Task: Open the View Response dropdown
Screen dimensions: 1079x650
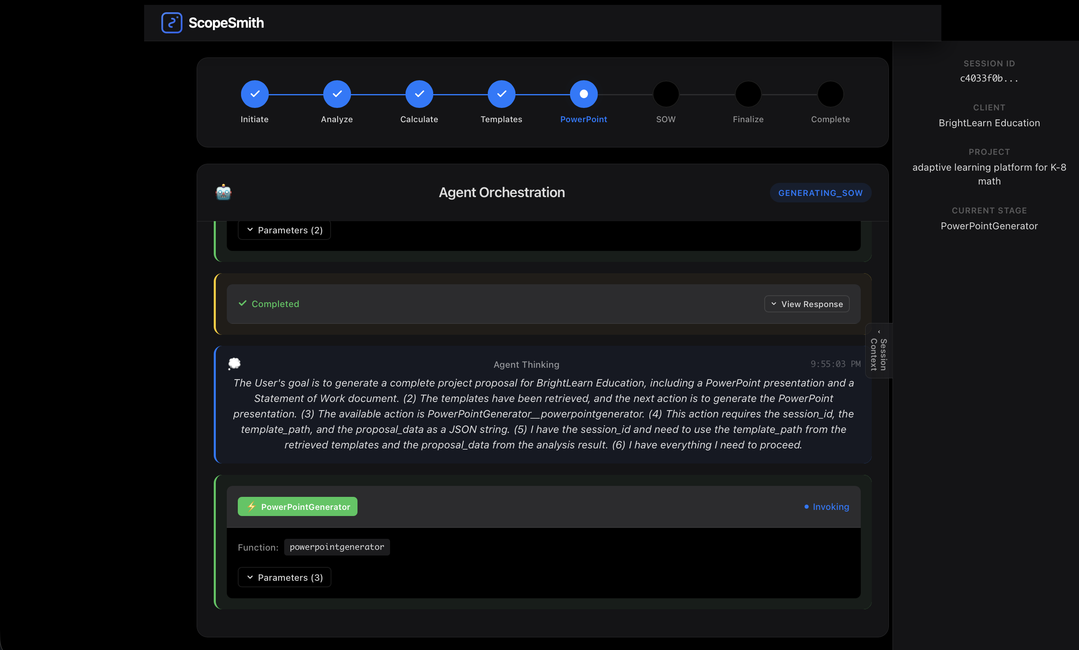Action: [x=807, y=304]
